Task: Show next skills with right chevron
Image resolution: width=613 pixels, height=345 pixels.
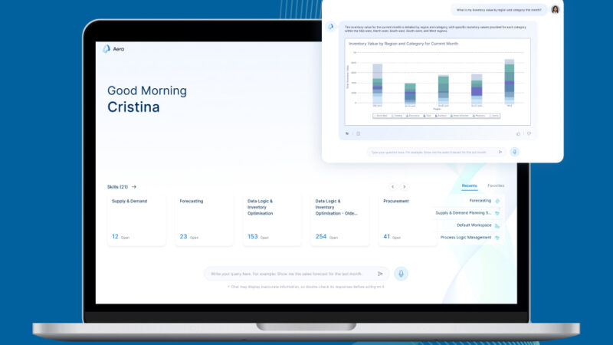Action: 405,186
